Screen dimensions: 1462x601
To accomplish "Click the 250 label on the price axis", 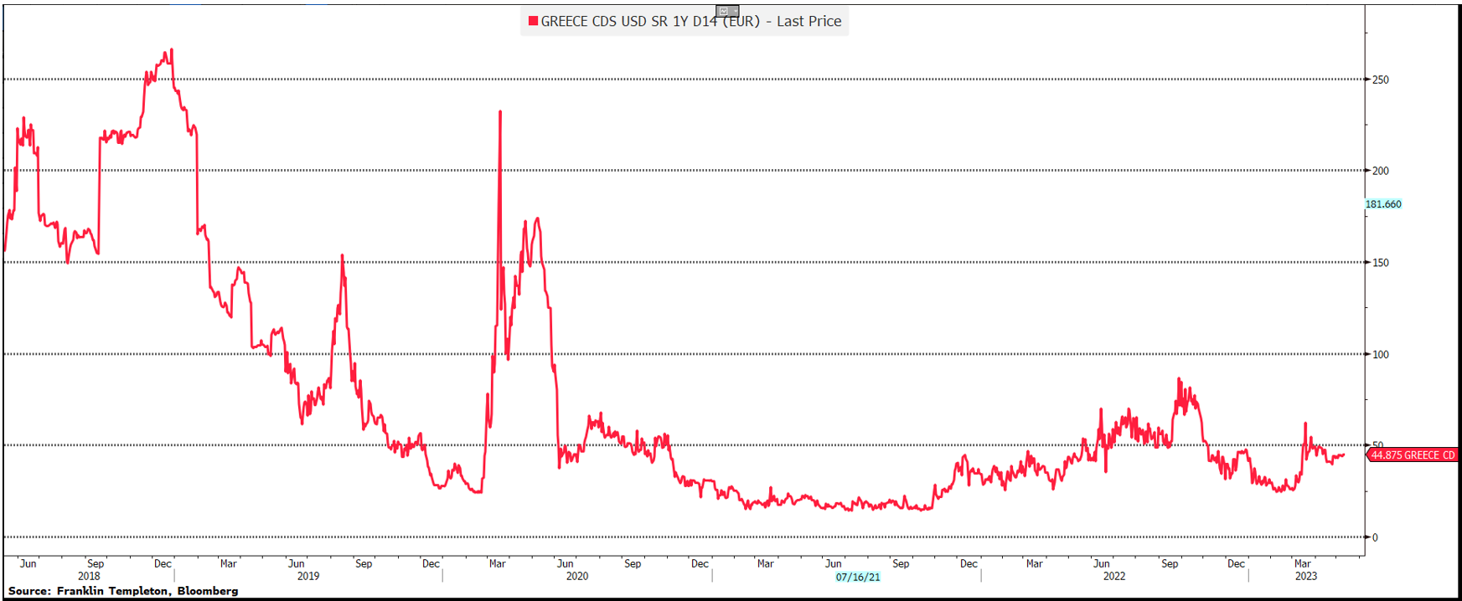I will coord(1380,80).
